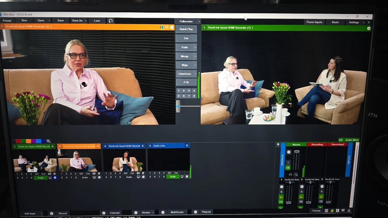This screenshot has width=388, height=218.
Task: Expand the CubeZoom transition dropdown arrow
Action: [195, 74]
